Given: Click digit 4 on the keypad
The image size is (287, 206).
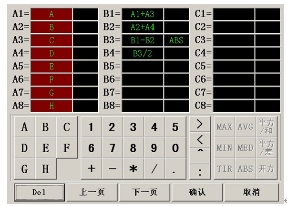Looking at the screenshot, I should [154, 127].
